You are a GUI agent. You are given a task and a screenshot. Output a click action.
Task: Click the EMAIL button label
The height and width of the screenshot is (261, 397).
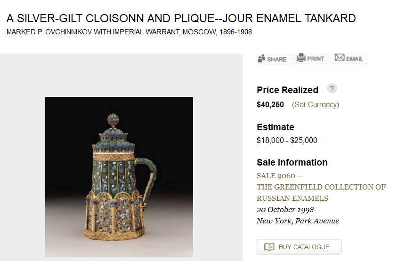[x=355, y=59]
